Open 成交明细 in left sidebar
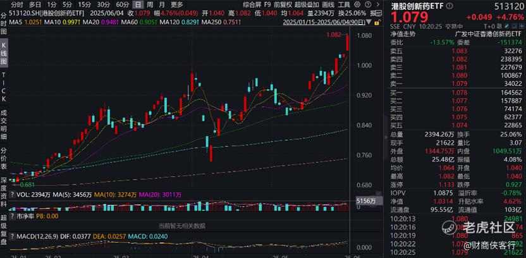The height and width of the screenshot is (258, 526). click(x=4, y=125)
